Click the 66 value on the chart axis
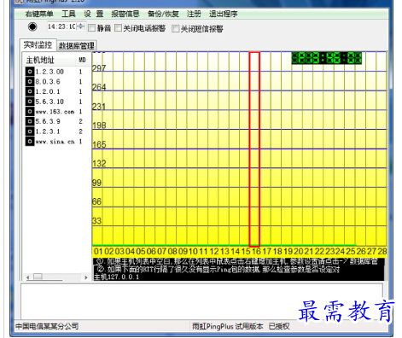 (x=96, y=201)
